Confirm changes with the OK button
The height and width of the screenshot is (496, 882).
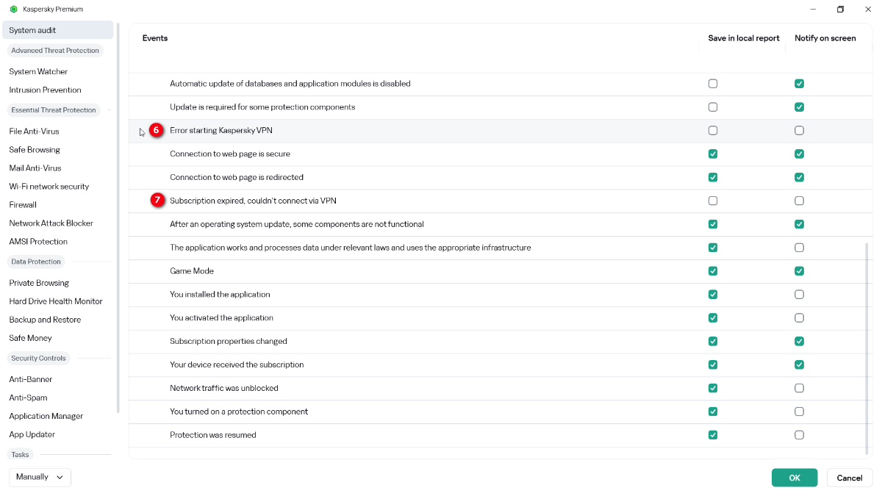[794, 478]
